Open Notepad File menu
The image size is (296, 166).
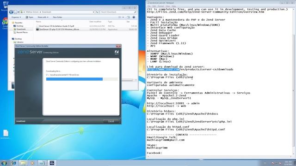point(149,6)
